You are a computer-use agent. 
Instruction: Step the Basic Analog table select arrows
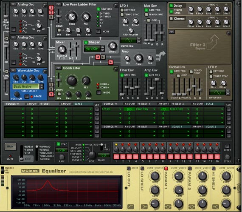pos(42,86)
